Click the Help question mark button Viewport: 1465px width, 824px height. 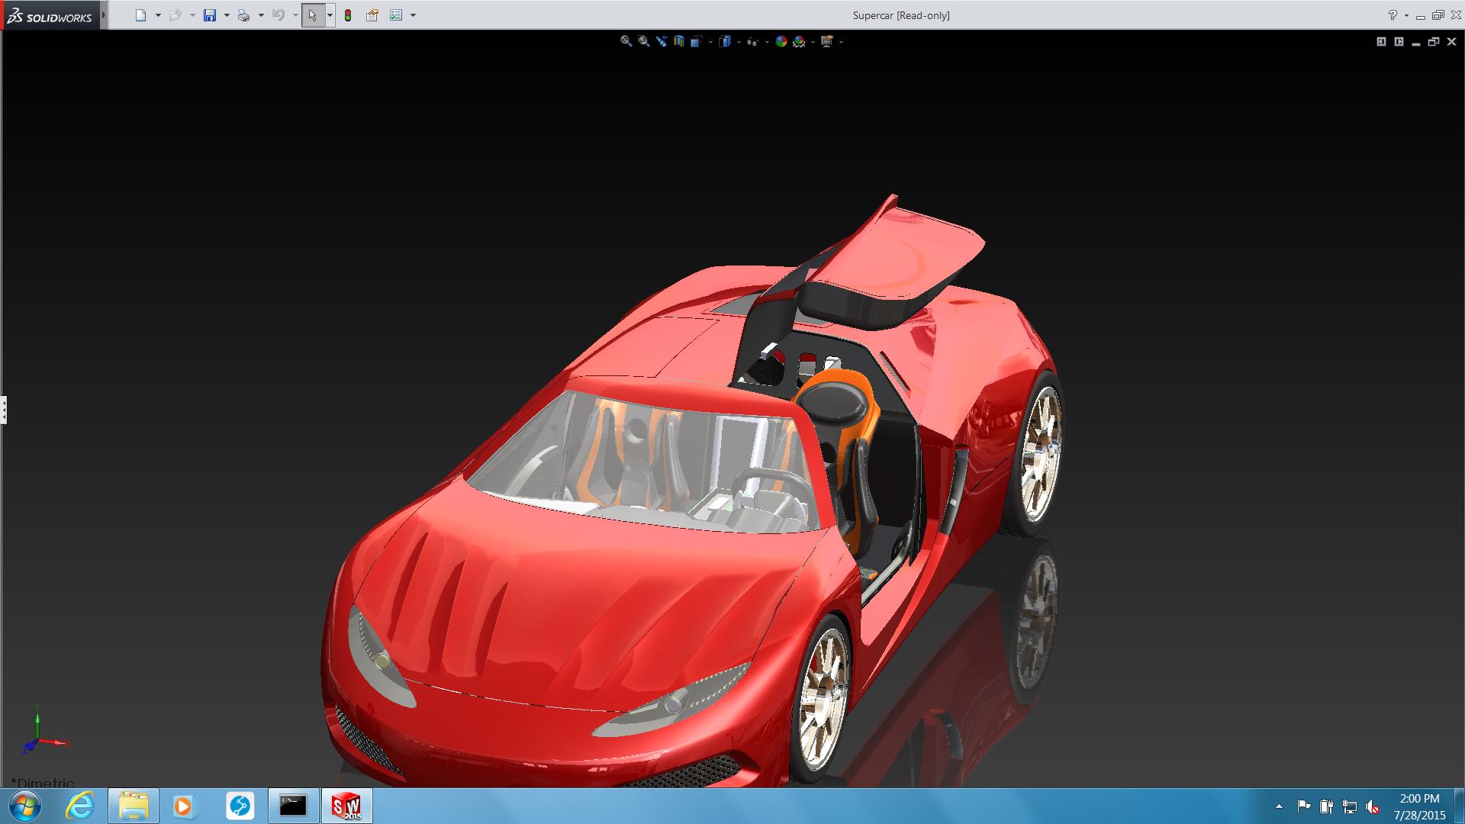point(1393,15)
